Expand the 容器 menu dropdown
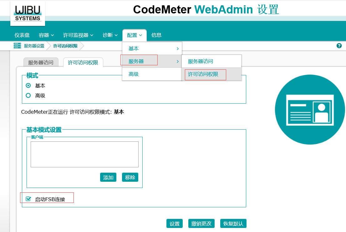This screenshot has width=346, height=232. click(46, 35)
